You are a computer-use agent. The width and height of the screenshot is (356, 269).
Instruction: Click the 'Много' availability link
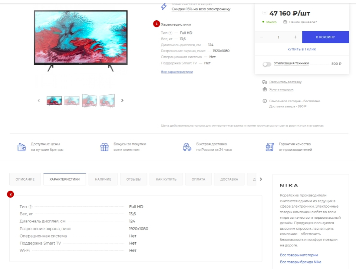pos(271,22)
